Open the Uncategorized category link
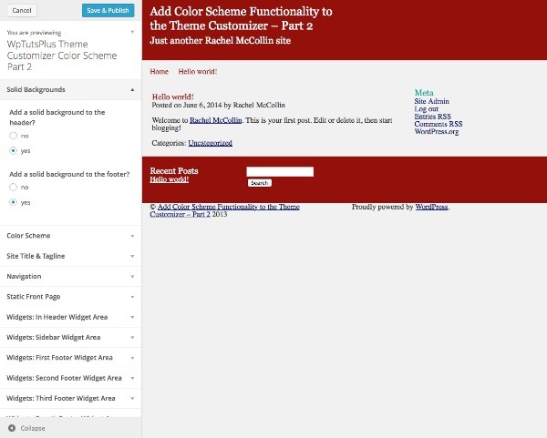Image resolution: width=547 pixels, height=438 pixels. click(x=210, y=143)
